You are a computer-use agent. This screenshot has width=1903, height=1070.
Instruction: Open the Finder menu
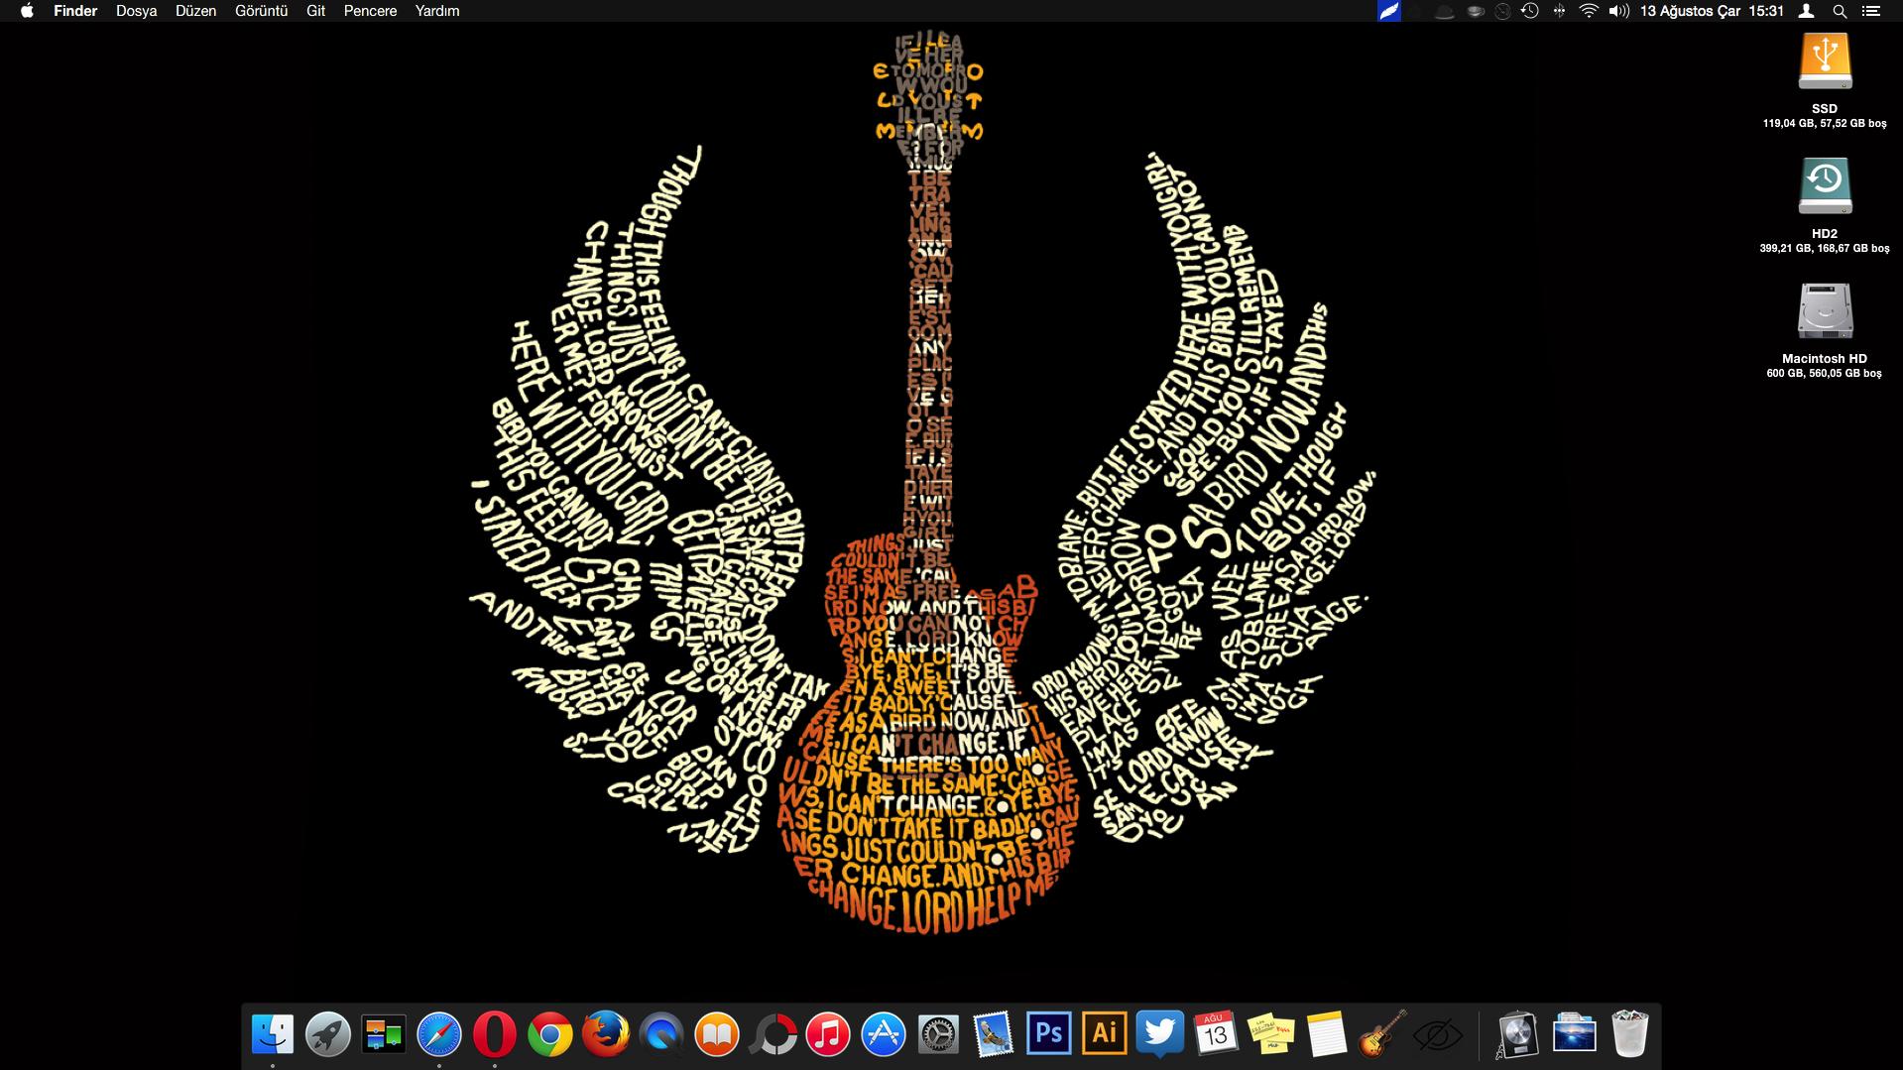click(75, 11)
